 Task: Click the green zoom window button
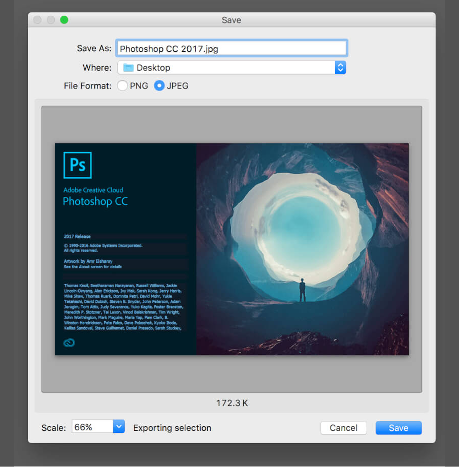[x=64, y=20]
